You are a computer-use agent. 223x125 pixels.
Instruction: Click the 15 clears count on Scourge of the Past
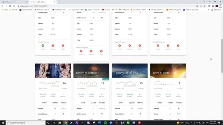pos(141,83)
